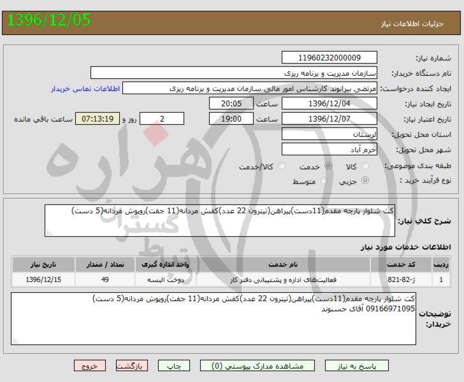Click creation time field 20:05
464x382 pixels.
231,104
